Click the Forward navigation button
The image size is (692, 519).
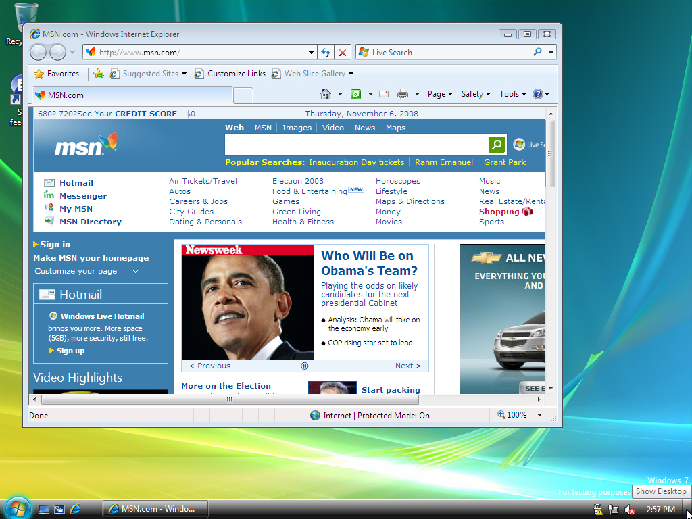pyautogui.click(x=58, y=53)
